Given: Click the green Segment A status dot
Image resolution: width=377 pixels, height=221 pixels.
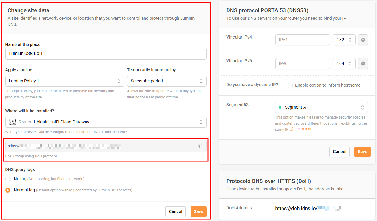Looking at the screenshot, I should pos(280,107).
